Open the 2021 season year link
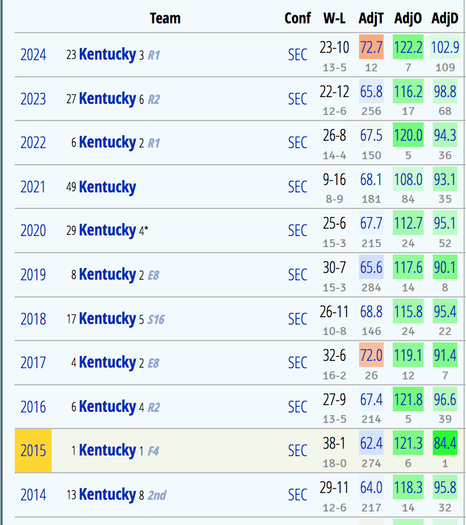The height and width of the screenshot is (525, 466). click(33, 187)
